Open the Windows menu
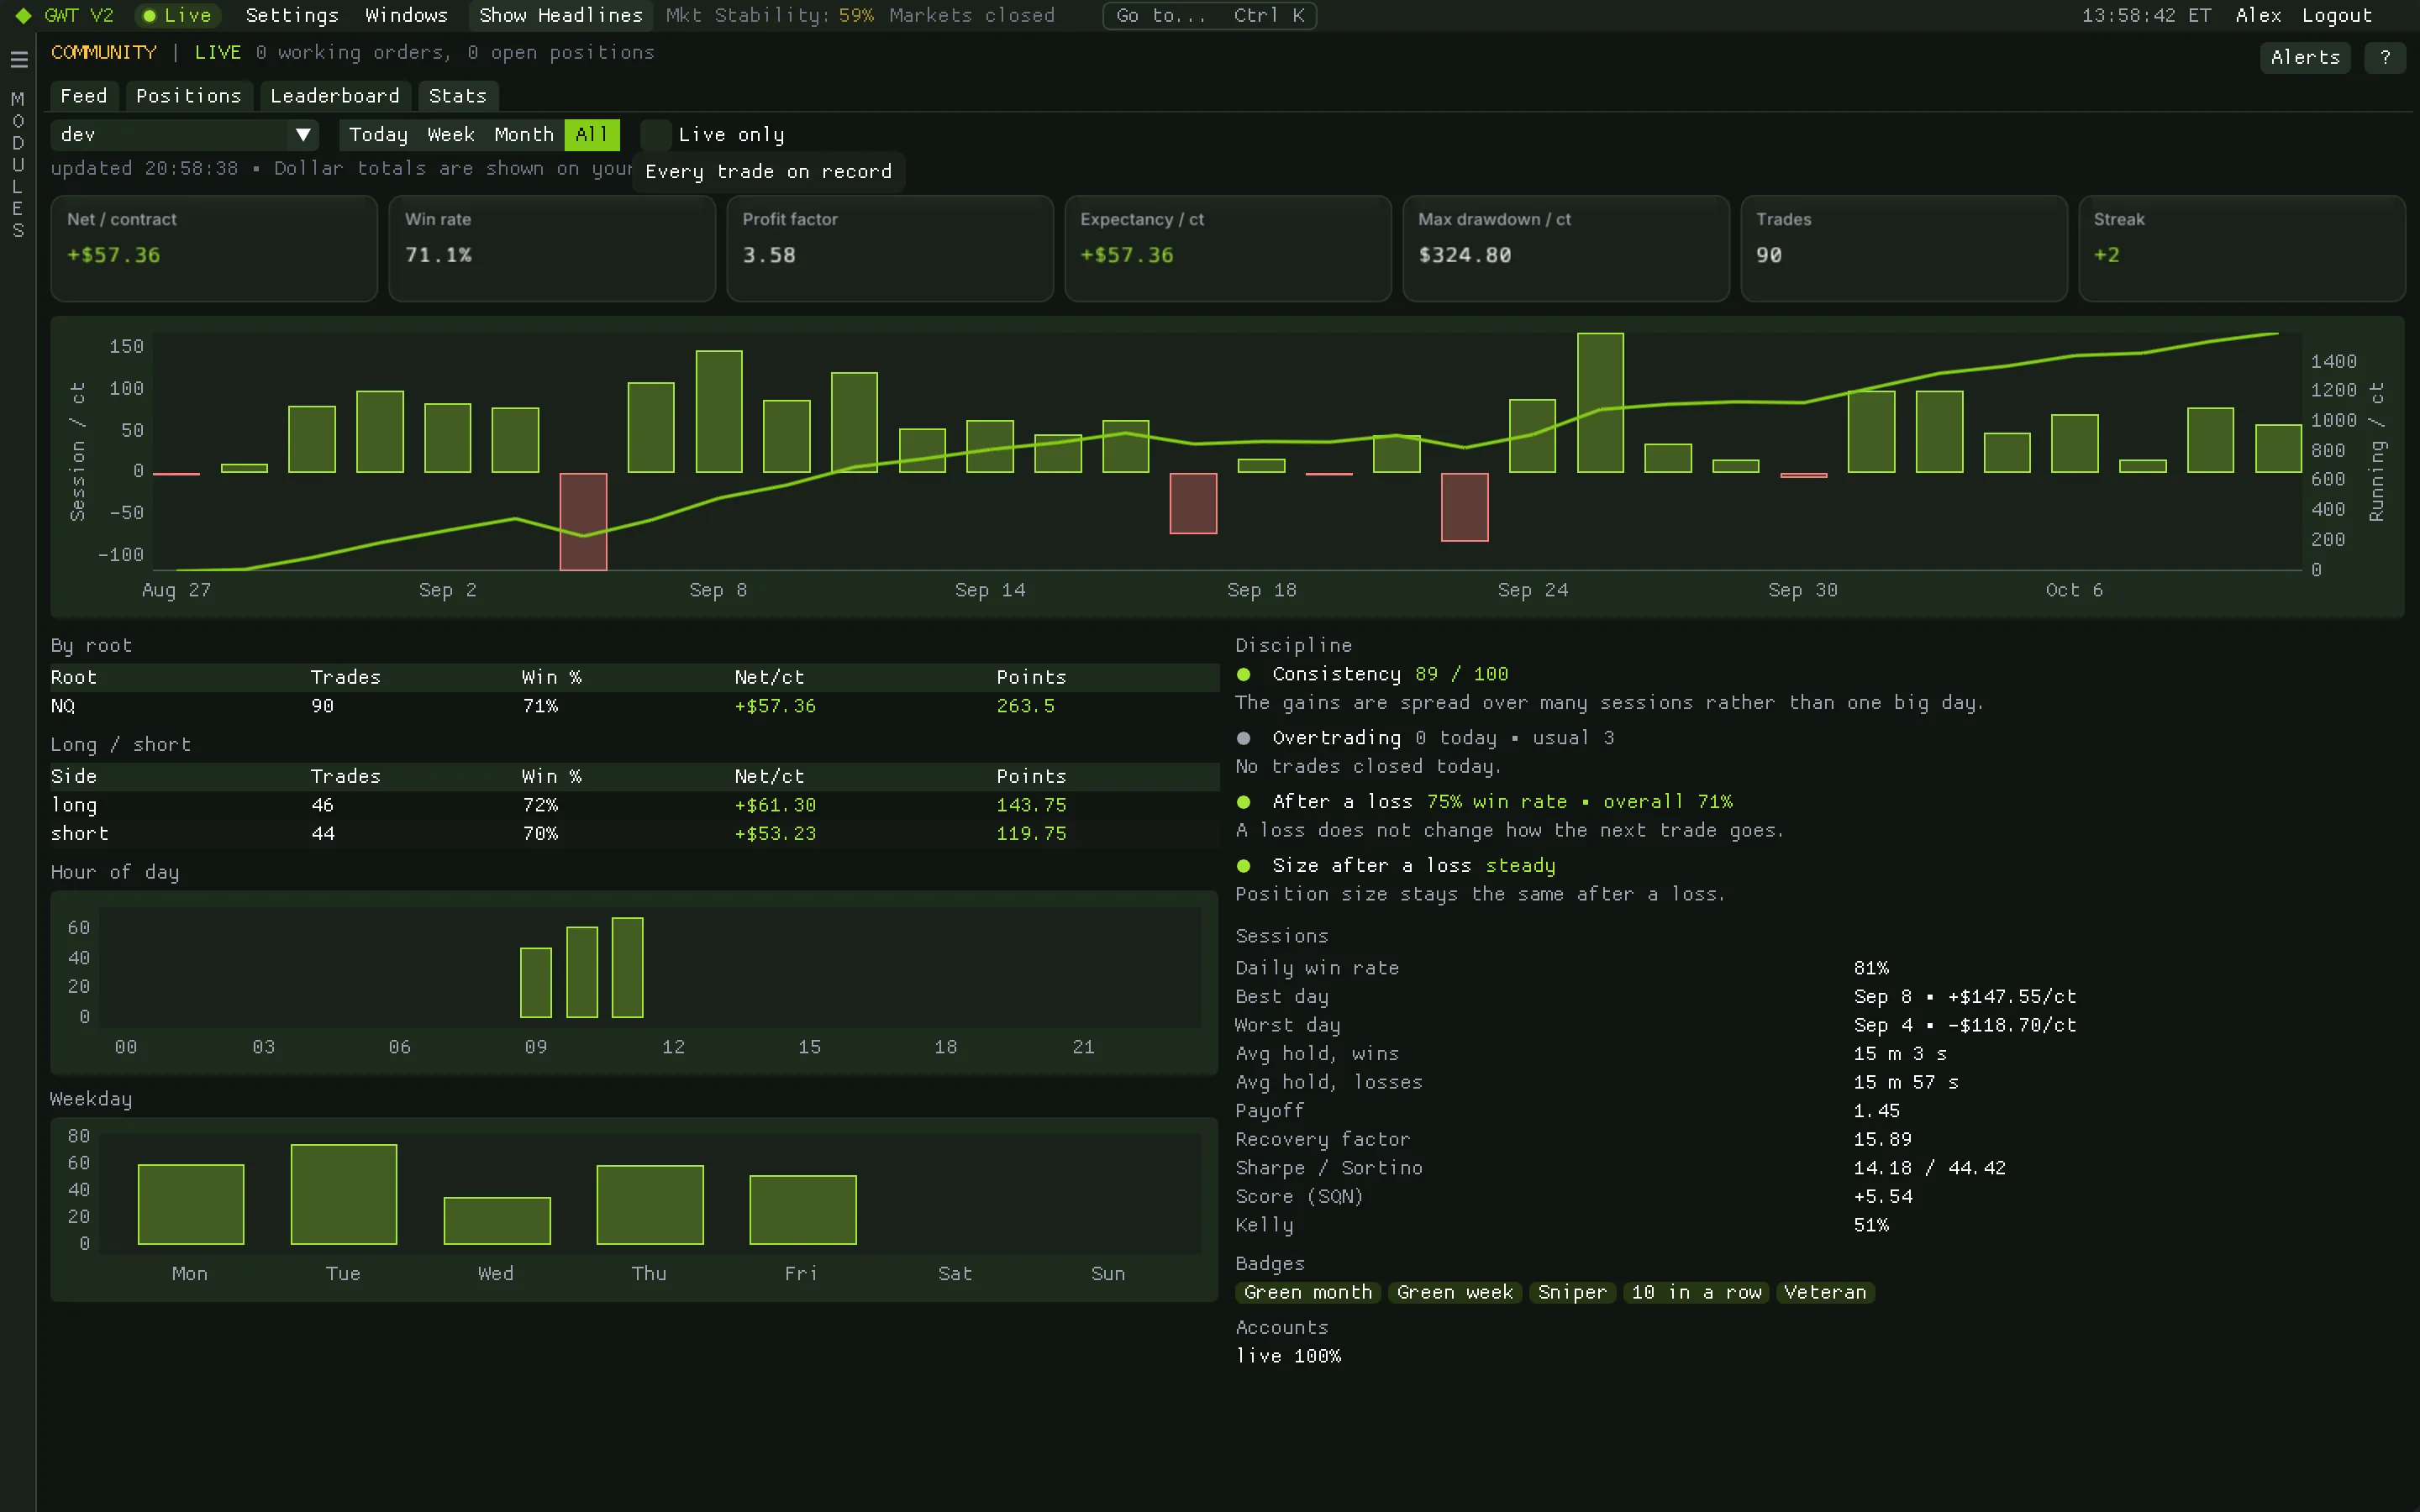 coord(406,16)
